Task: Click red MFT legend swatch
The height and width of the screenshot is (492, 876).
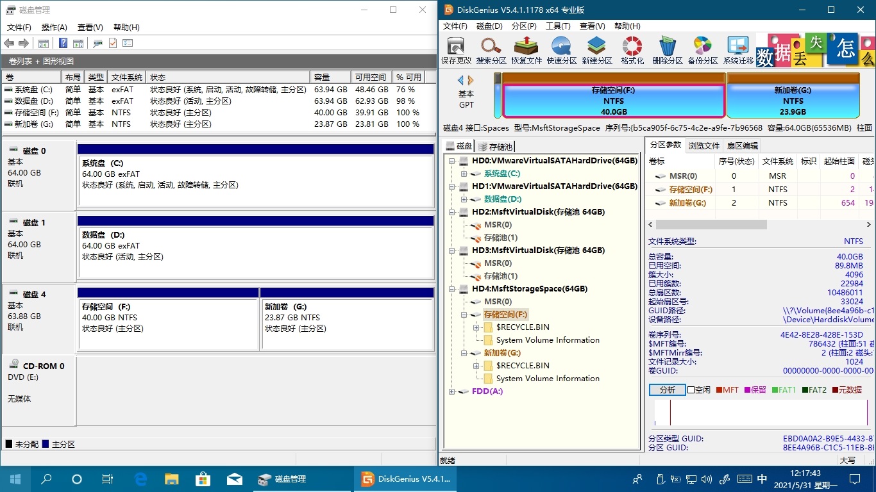Action: click(x=719, y=389)
